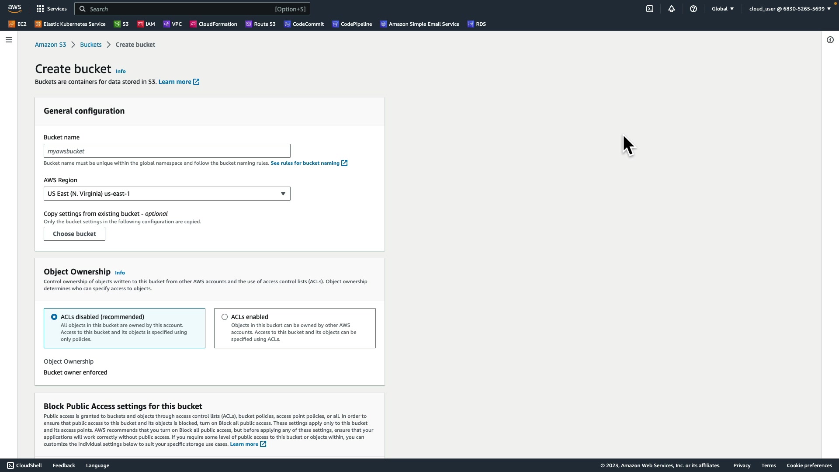Open the info panel icon at right

click(x=830, y=40)
